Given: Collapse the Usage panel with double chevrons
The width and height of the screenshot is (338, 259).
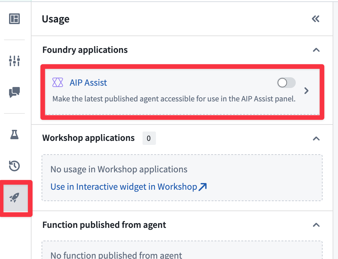Looking at the screenshot, I should tap(316, 19).
